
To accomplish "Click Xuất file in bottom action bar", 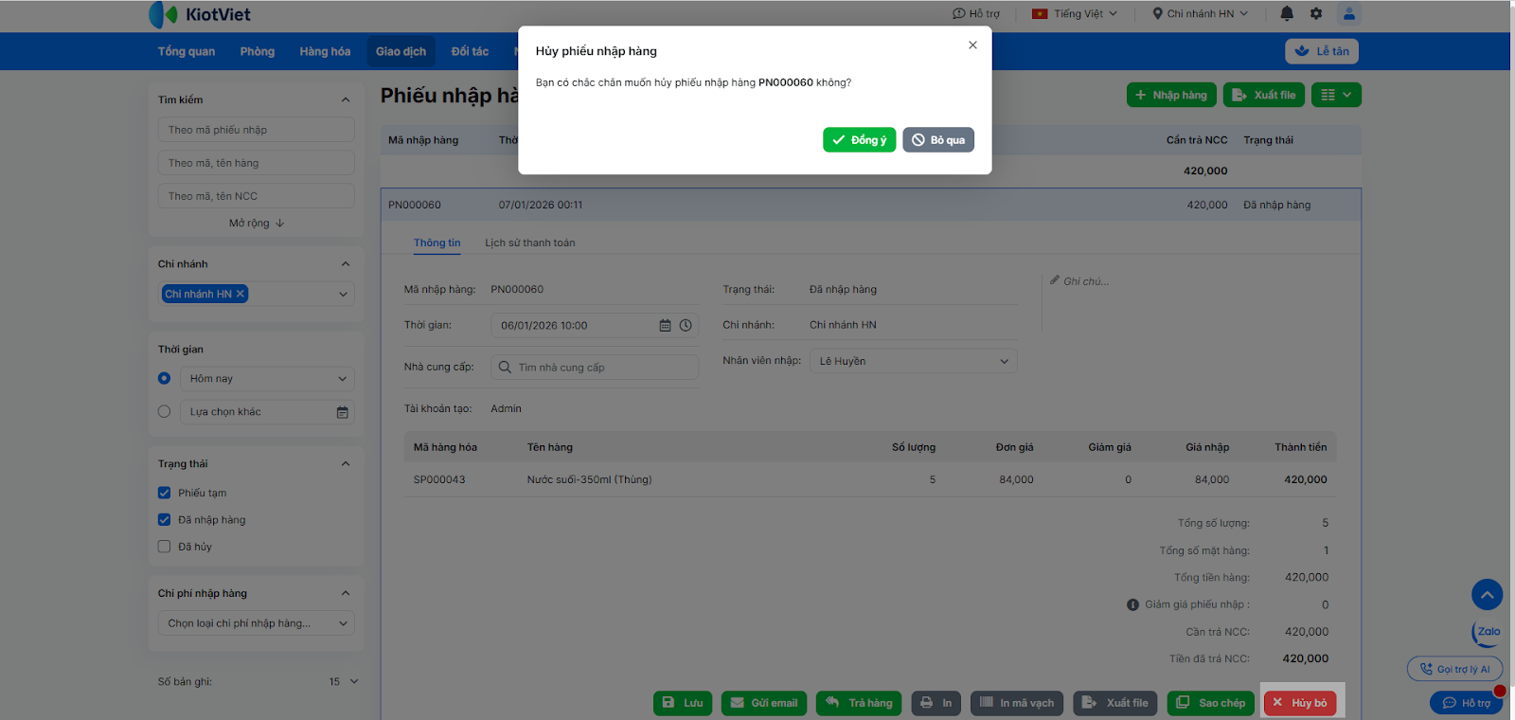I will [x=1115, y=703].
